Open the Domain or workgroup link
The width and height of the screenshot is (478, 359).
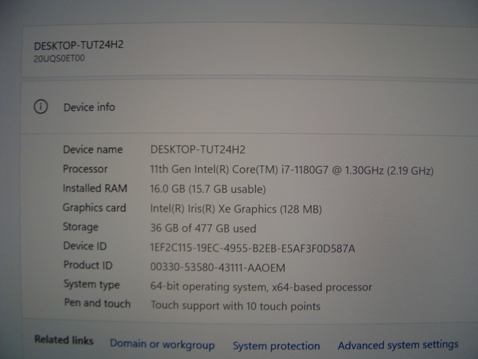(x=162, y=344)
